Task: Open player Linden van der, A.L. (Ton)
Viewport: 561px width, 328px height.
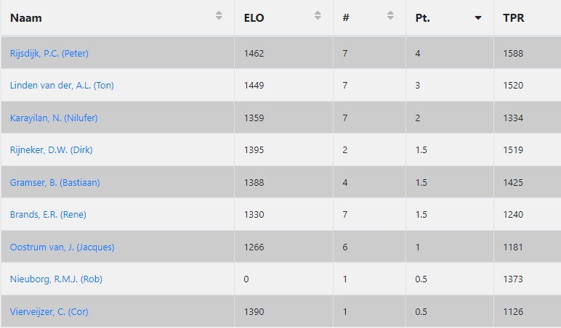Action: coord(62,86)
